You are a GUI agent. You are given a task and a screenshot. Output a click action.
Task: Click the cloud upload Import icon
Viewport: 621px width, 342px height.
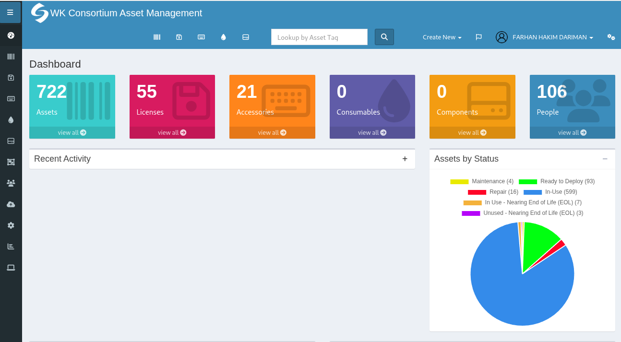coord(11,204)
